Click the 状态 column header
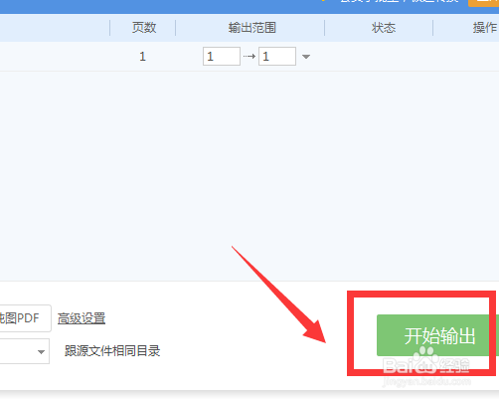 point(384,28)
